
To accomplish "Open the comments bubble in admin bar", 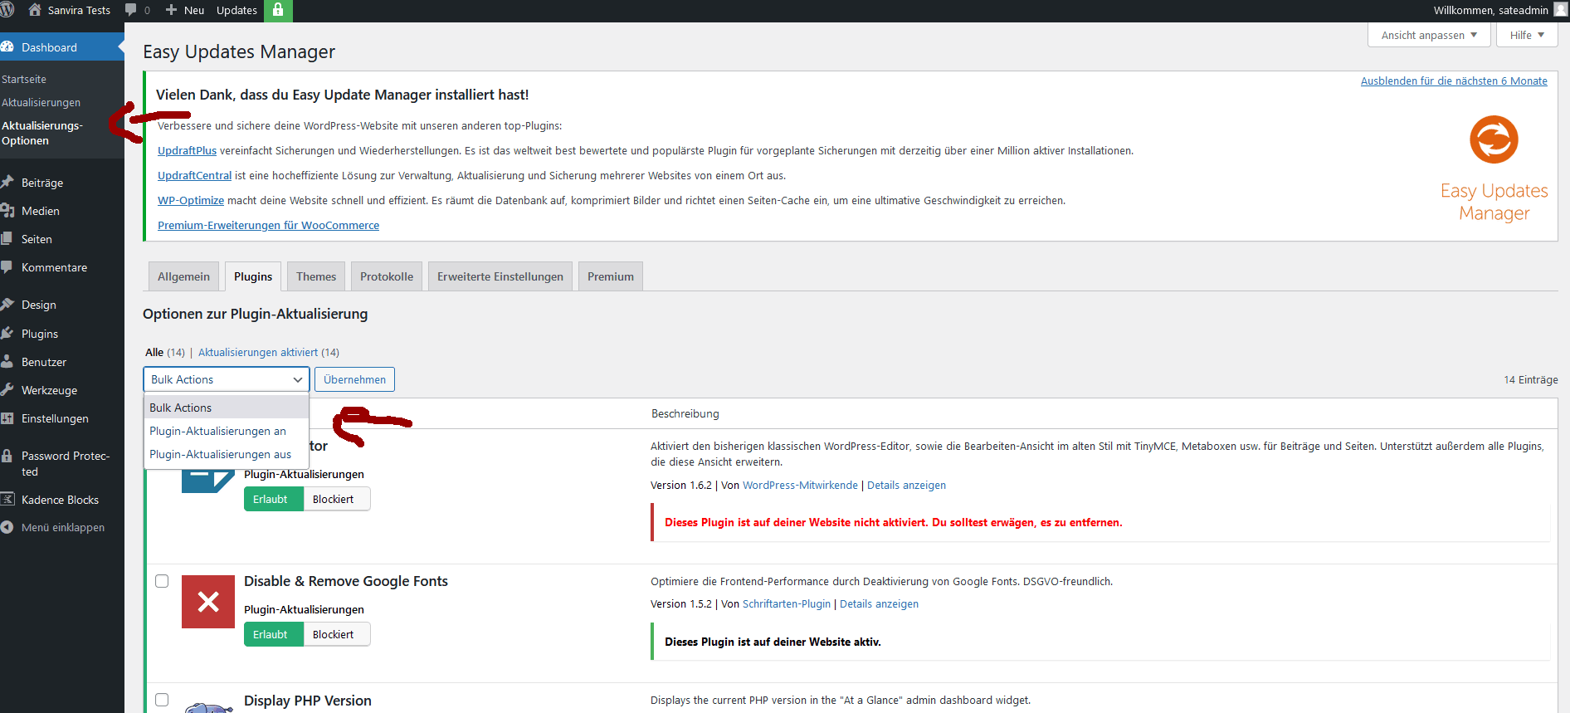I will coord(130,10).
